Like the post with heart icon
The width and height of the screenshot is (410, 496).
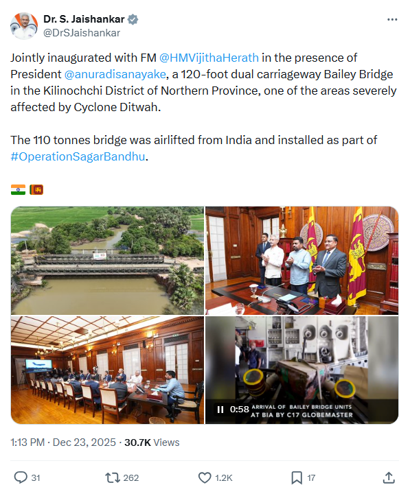coord(205,477)
